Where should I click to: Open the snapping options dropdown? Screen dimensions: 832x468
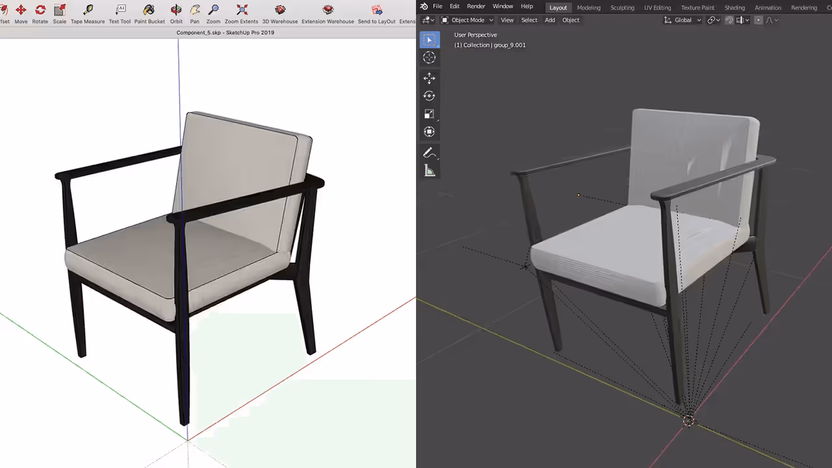point(742,20)
